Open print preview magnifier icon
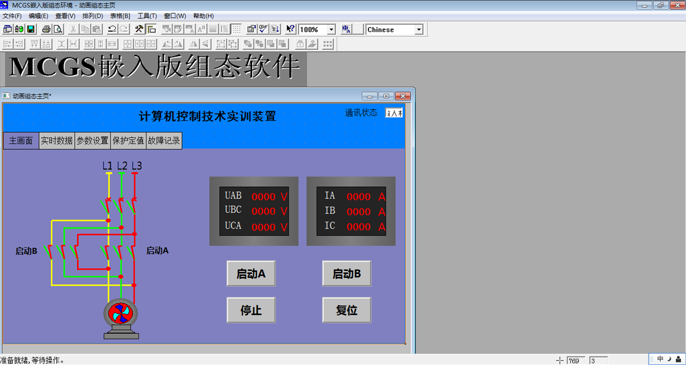Screen dimensions: 686x365 pyautogui.click(x=58, y=29)
